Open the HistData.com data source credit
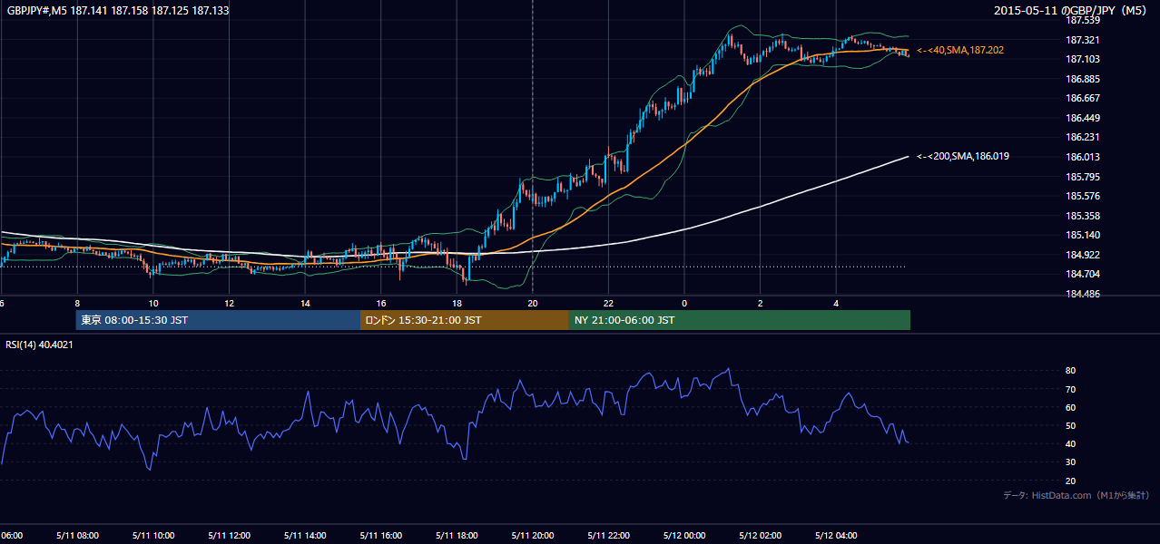 click(1076, 495)
